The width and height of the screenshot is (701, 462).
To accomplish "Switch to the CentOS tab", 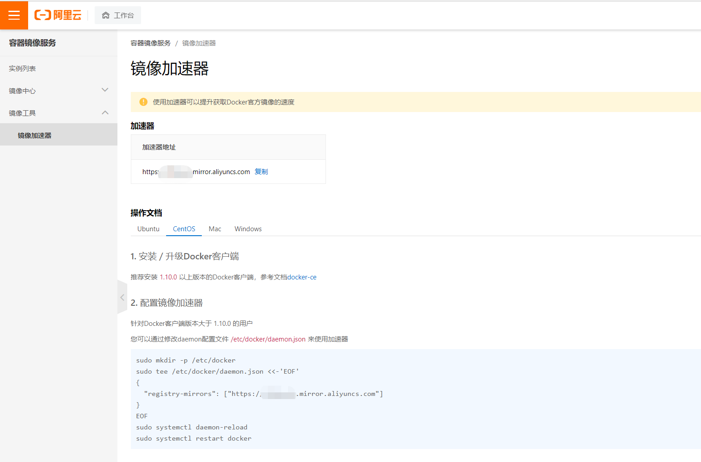I will click(184, 229).
